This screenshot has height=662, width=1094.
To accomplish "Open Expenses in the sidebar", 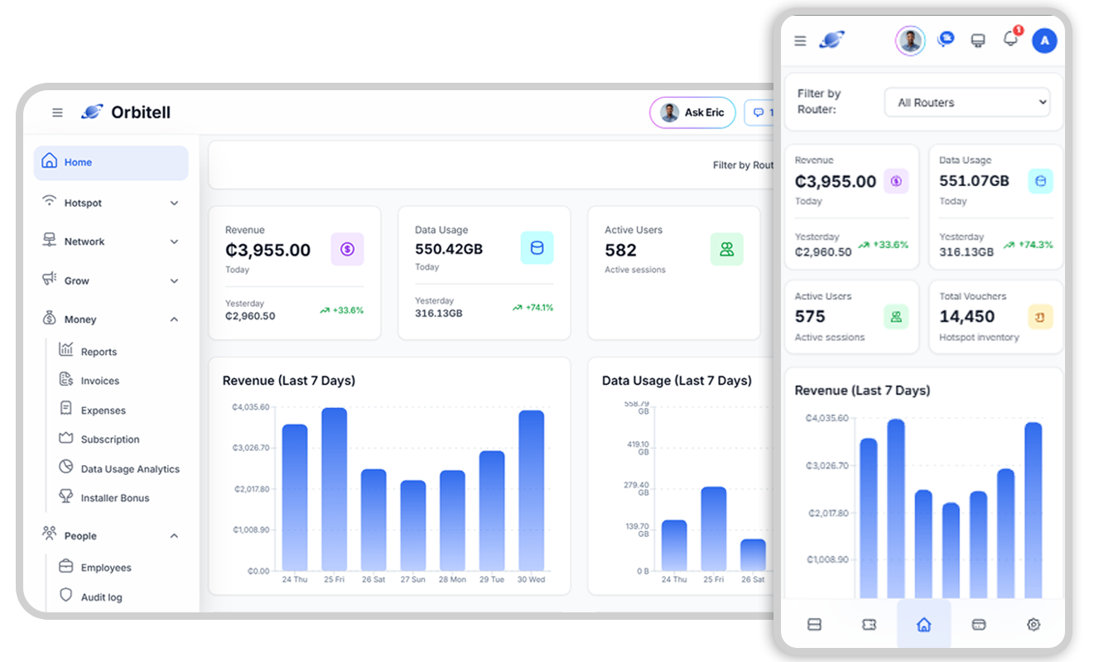I will point(103,410).
